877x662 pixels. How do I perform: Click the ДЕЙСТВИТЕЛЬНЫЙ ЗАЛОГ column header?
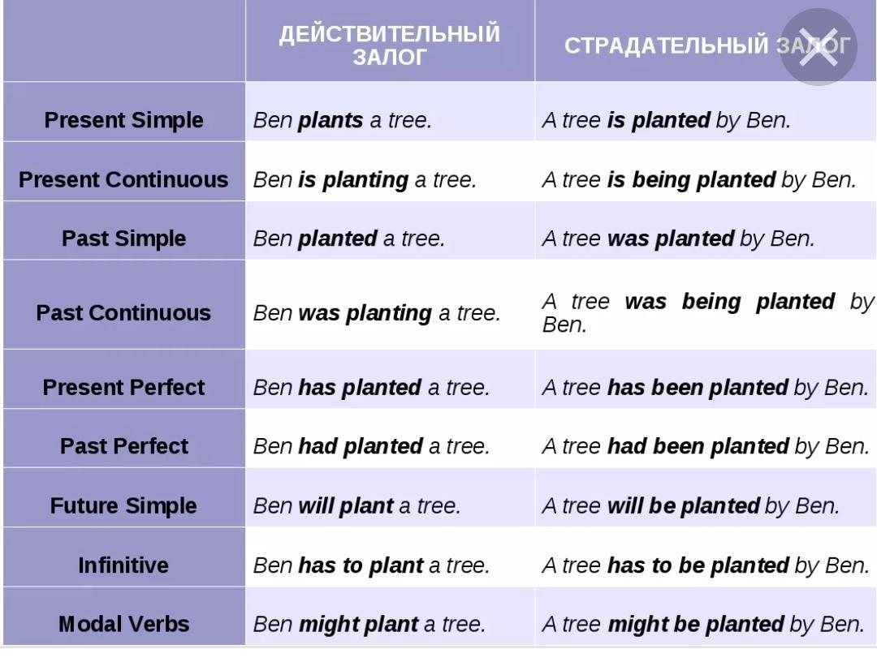390,45
